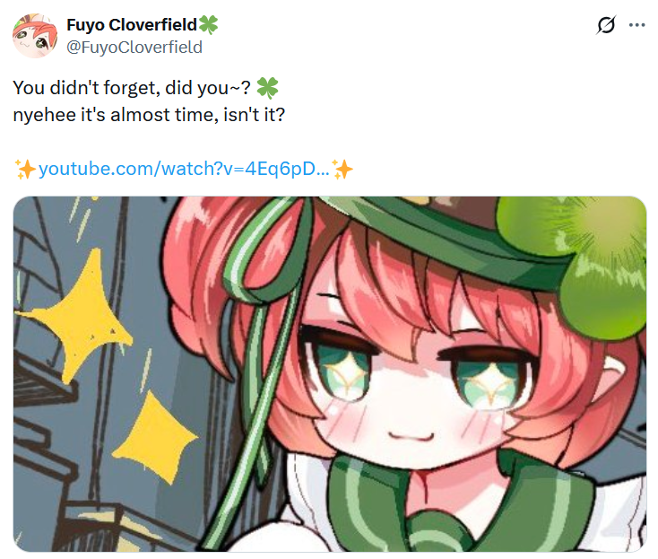Click the smaller lower yellow sparkle in artwork
Screen dimensions: 658x559
tap(156, 437)
